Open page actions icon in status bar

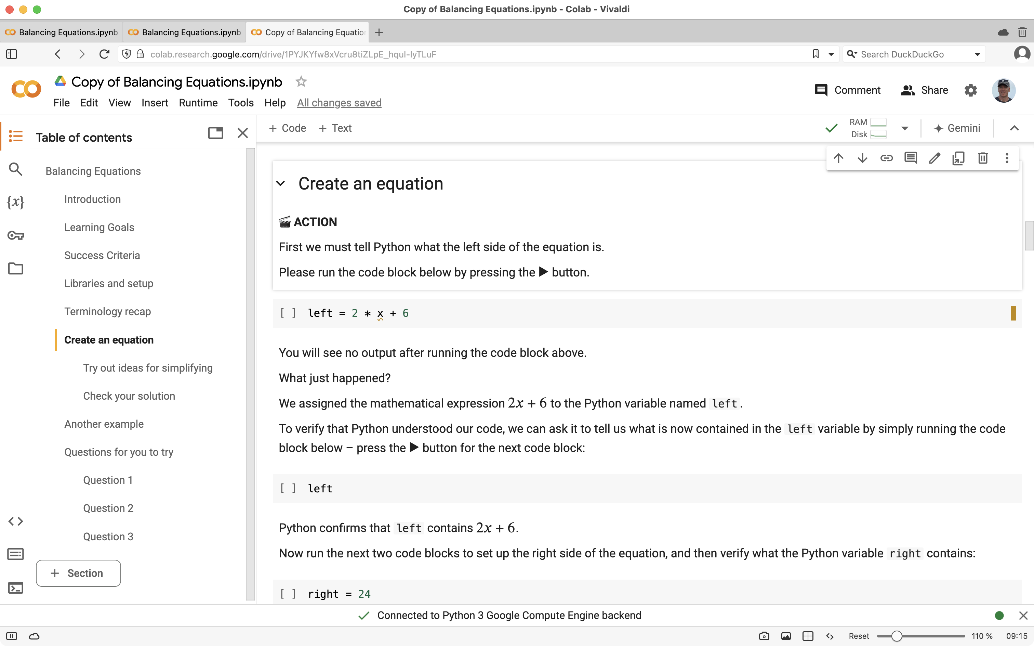830,636
